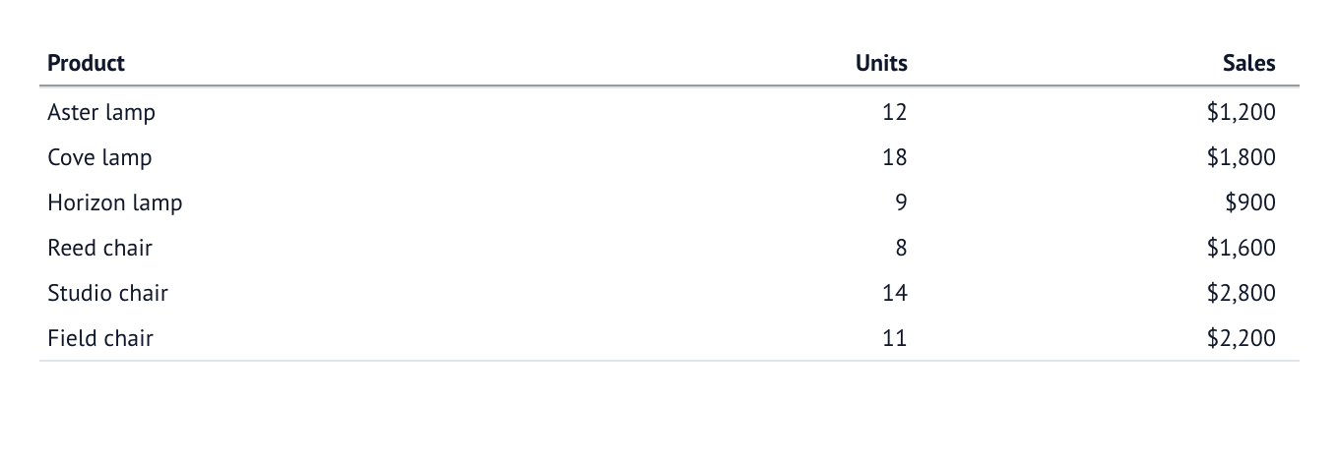Screen dimensions: 1339x460
Task: Select the Horizon lamp product cell
Action: point(115,203)
